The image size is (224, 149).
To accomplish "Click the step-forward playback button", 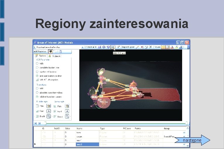I will pos(35,123).
